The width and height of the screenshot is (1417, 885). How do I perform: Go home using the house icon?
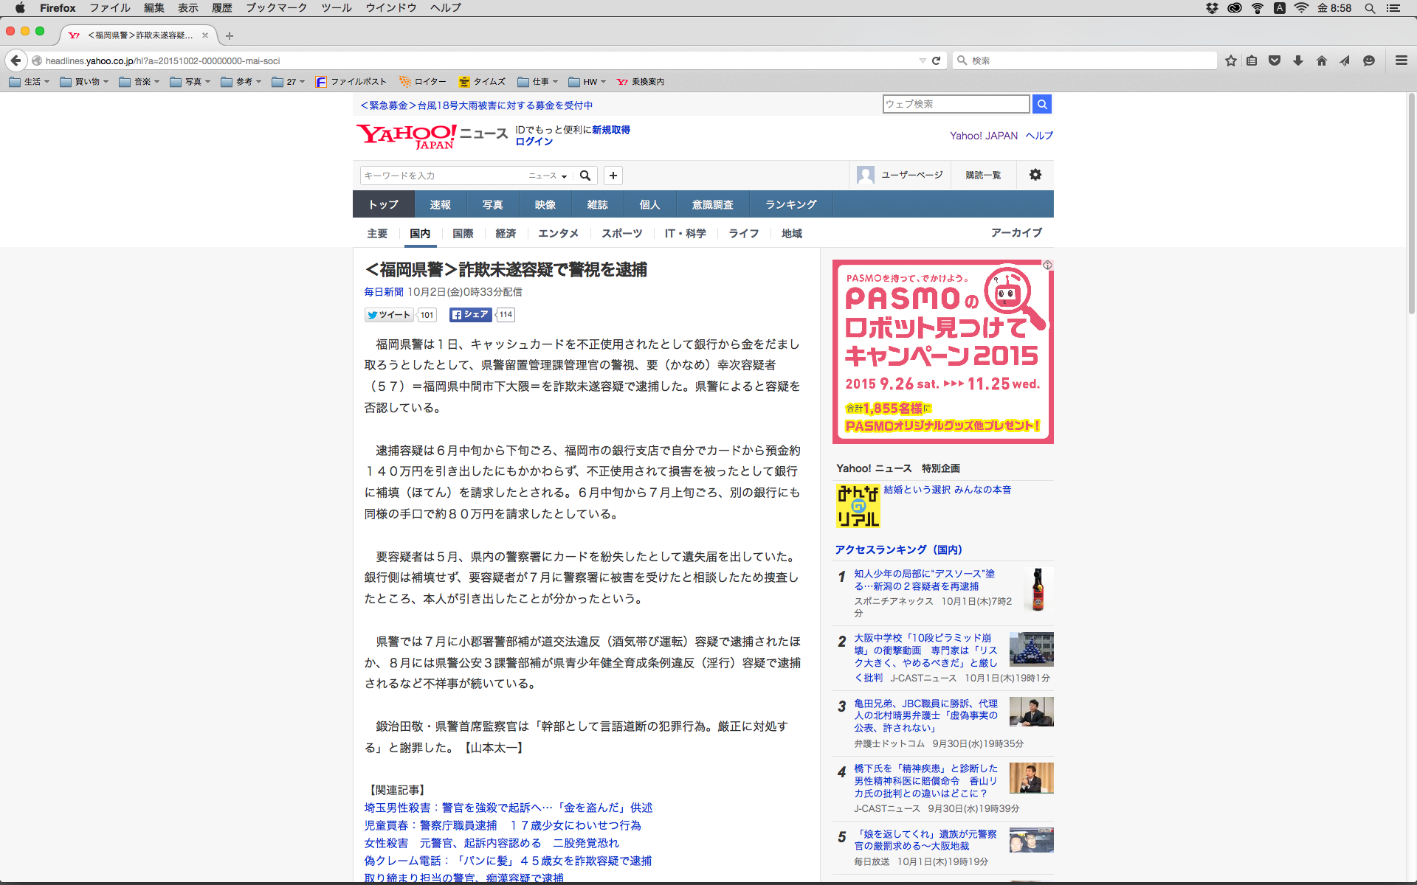1321,60
